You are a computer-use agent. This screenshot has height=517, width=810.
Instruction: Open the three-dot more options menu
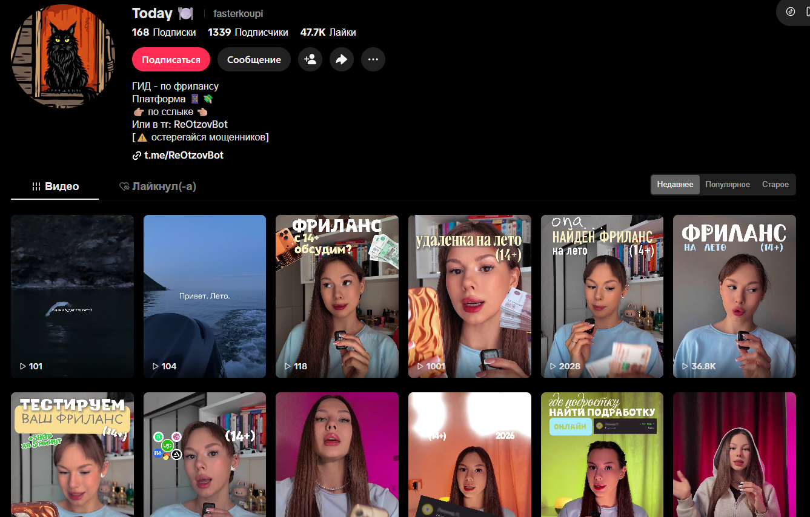pos(373,59)
